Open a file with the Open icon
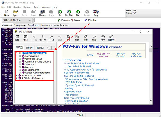Screen dimensions: 161x117 click(15, 12)
